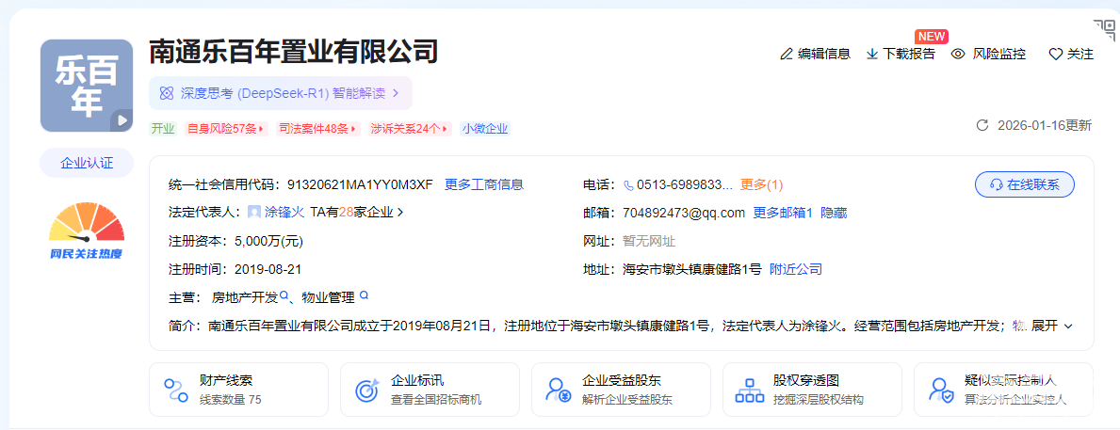
Task: Click the 小微企业 tag
Action: click(485, 129)
